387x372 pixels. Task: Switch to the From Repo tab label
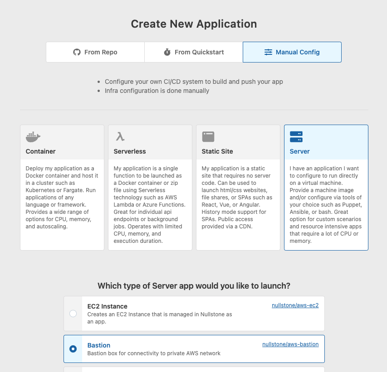pyautogui.click(x=101, y=52)
